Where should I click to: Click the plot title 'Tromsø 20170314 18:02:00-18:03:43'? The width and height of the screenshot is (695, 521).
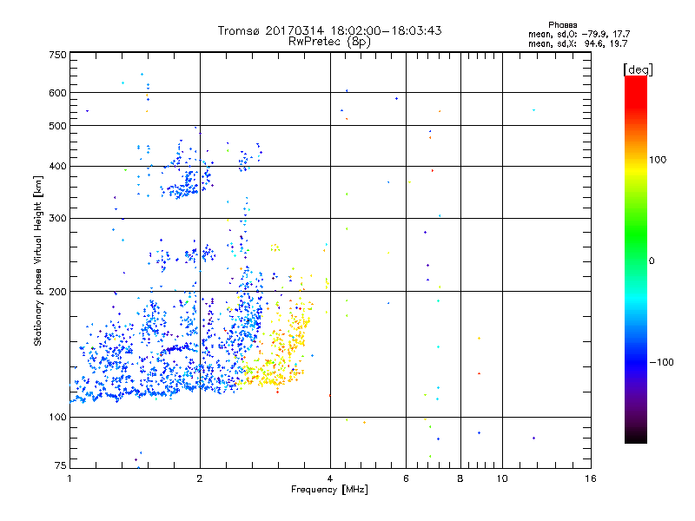[x=329, y=30]
